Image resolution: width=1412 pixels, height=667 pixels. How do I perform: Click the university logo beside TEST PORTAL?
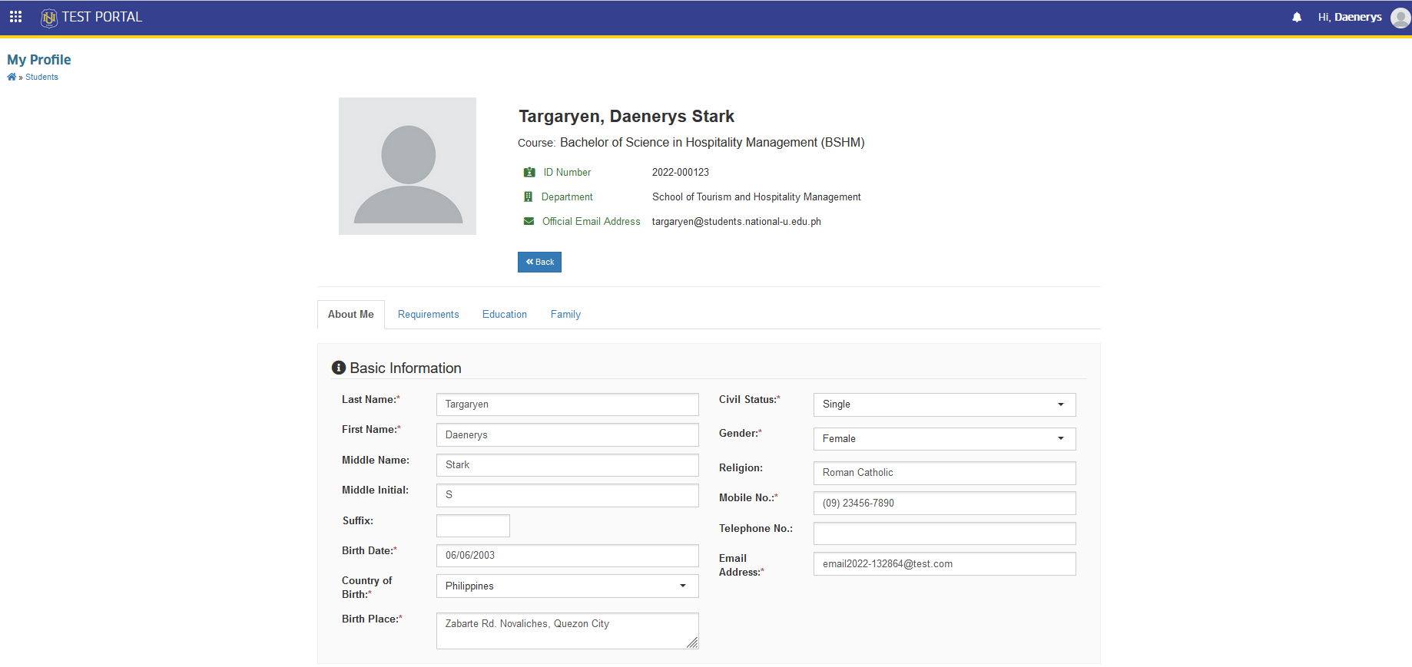[x=49, y=18]
